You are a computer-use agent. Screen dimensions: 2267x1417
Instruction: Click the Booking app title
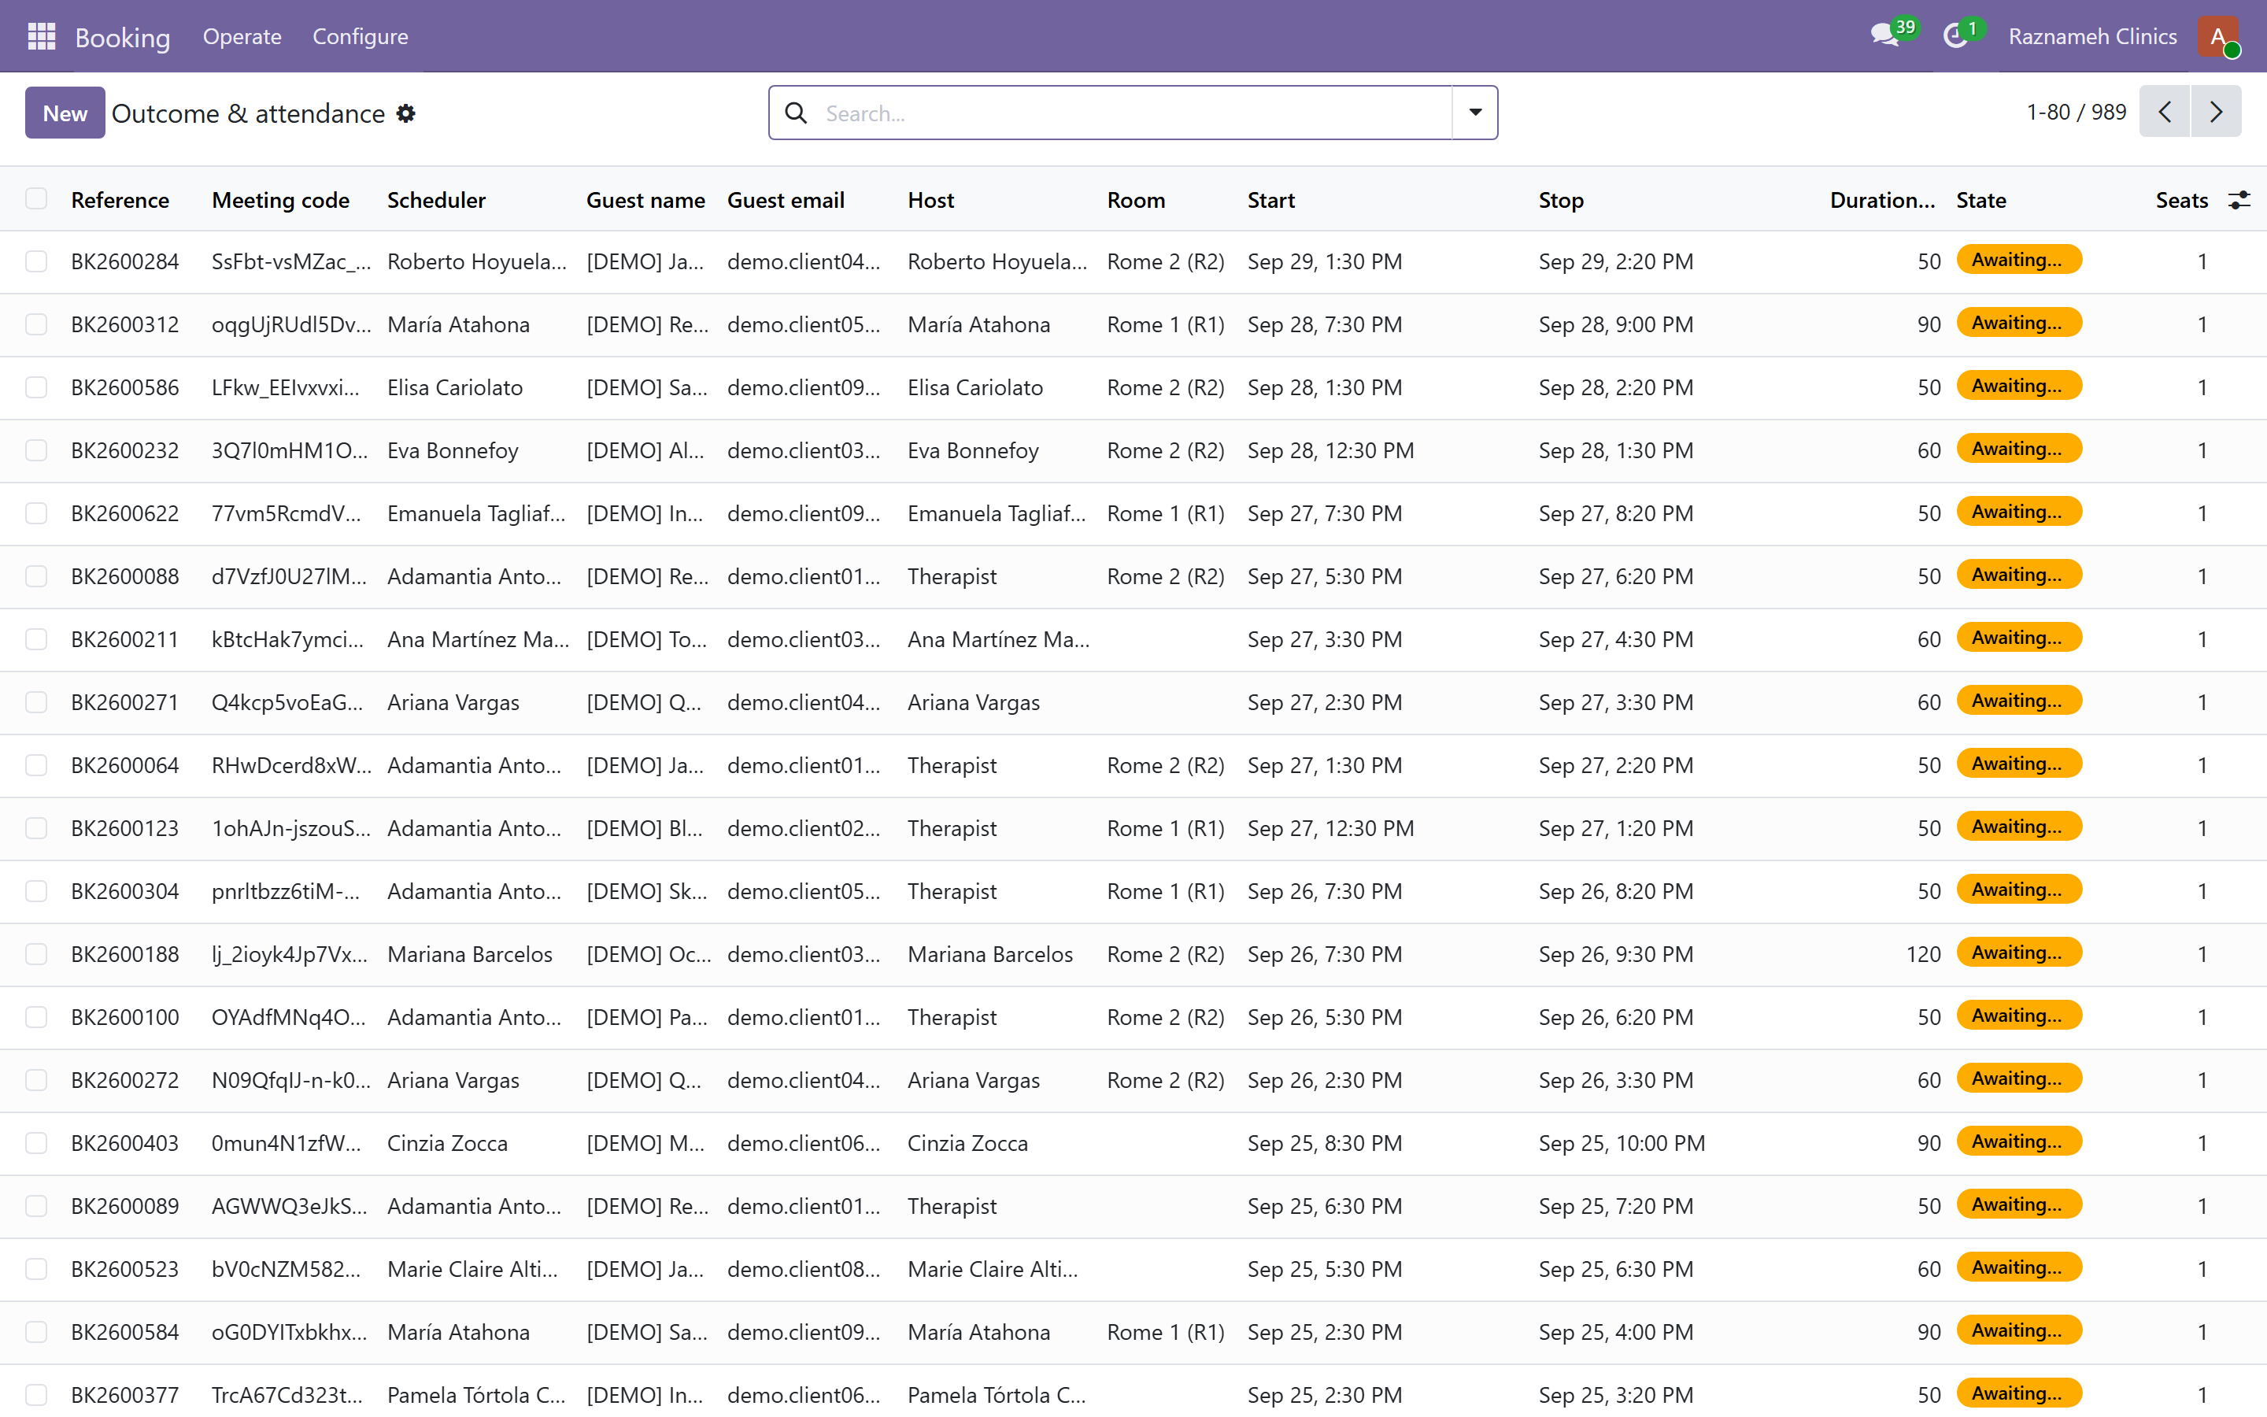pyautogui.click(x=123, y=38)
